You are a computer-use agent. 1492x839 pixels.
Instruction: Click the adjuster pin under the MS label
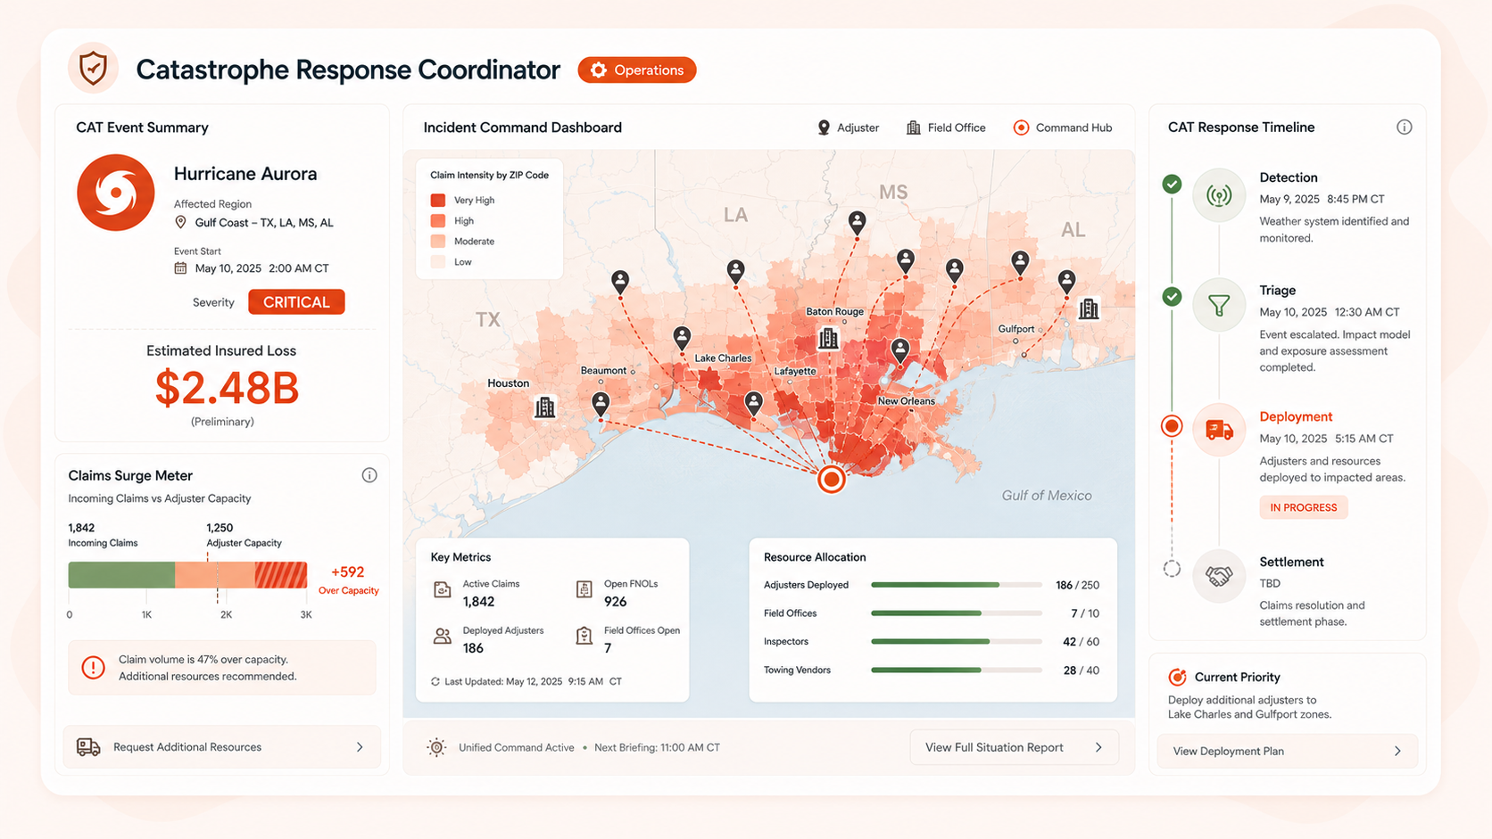click(x=857, y=222)
